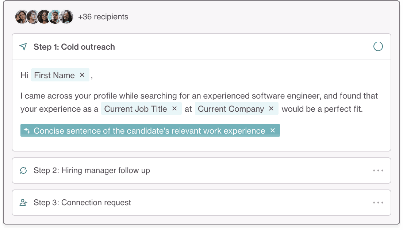Click the sparkle AI icon in teal tag

point(27,131)
